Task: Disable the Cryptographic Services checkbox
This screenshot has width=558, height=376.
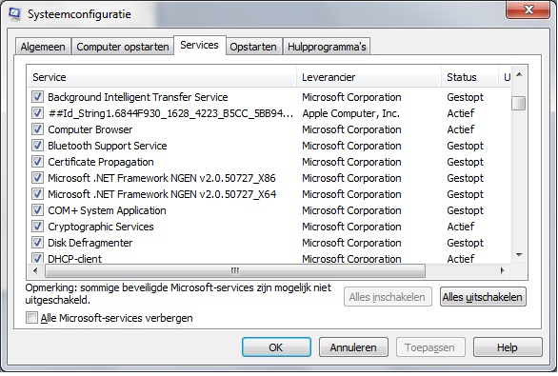Action: click(37, 227)
